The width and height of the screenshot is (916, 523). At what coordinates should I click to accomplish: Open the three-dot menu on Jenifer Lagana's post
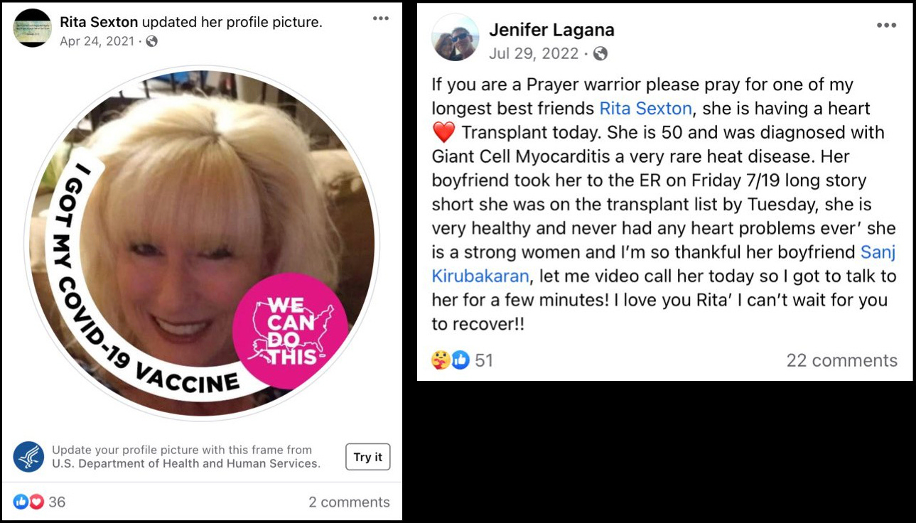pyautogui.click(x=886, y=26)
